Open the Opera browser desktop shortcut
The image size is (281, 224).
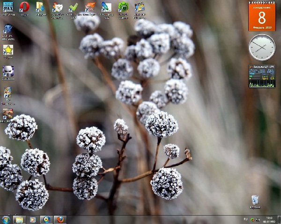[24, 7]
